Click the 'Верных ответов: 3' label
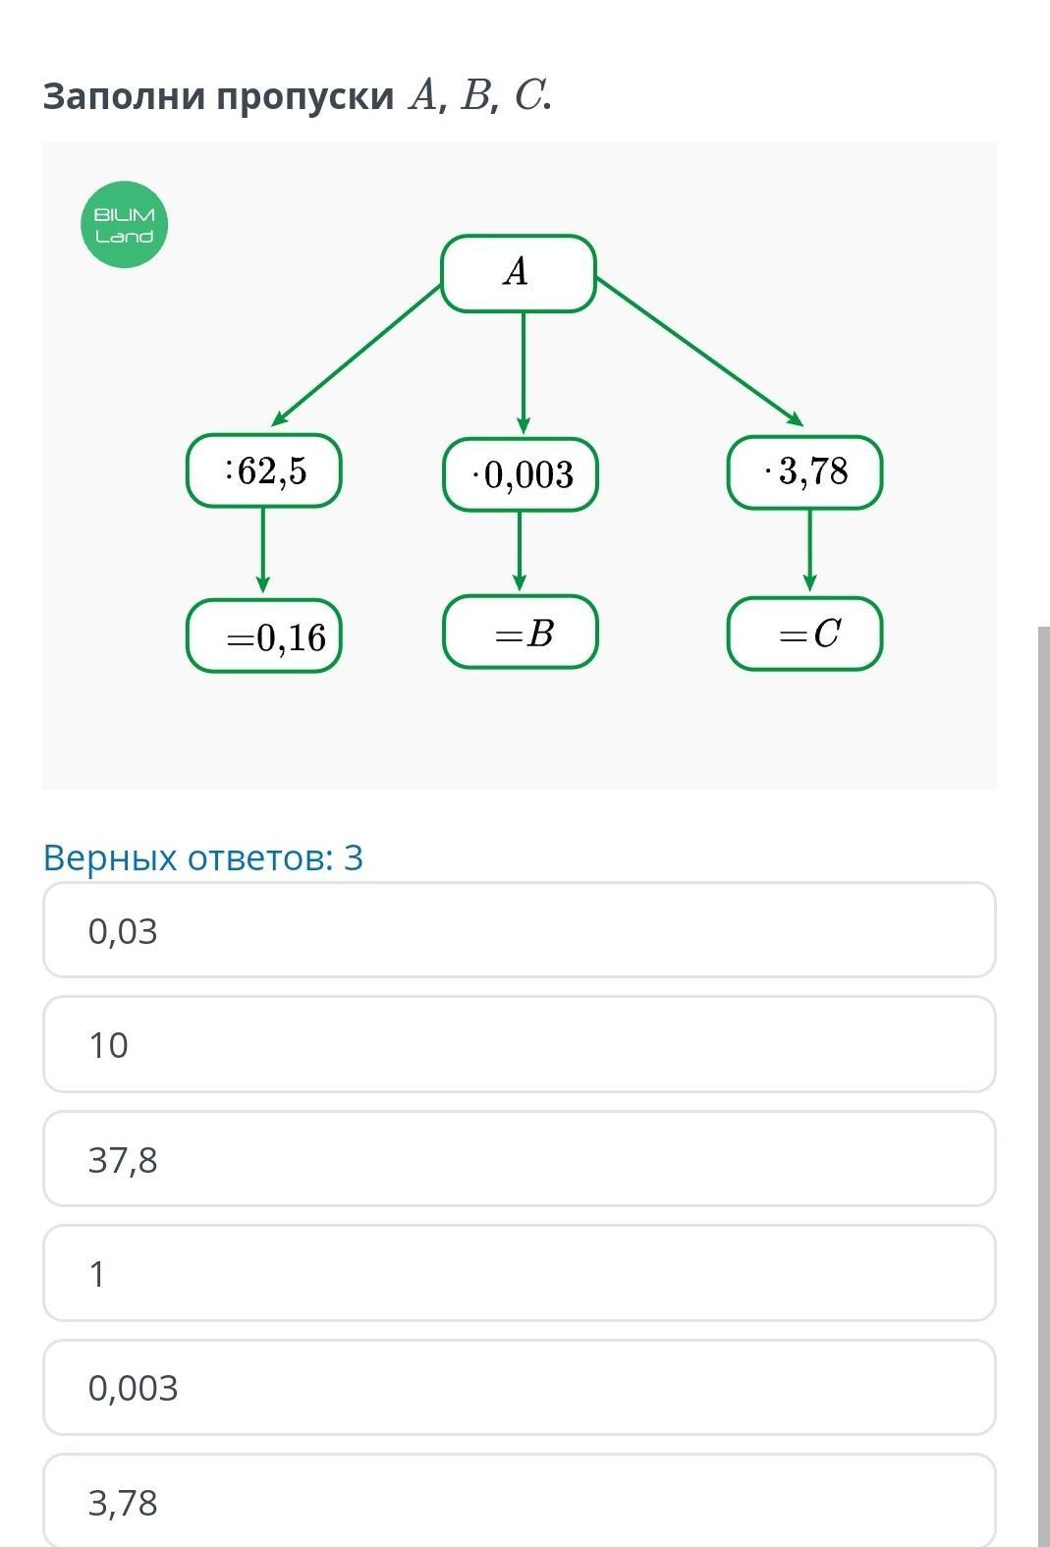This screenshot has height=1547, width=1050. (203, 857)
